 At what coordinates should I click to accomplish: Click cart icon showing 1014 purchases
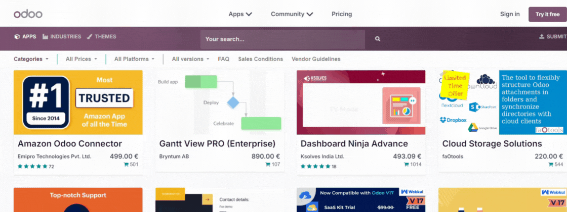tap(407, 165)
